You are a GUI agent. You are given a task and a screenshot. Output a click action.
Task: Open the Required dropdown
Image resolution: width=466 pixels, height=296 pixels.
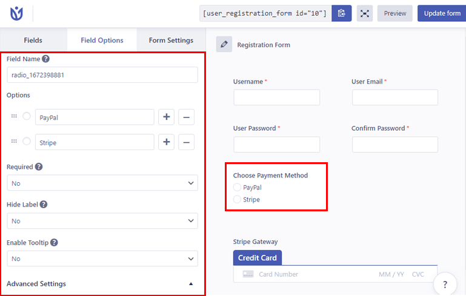pos(102,183)
